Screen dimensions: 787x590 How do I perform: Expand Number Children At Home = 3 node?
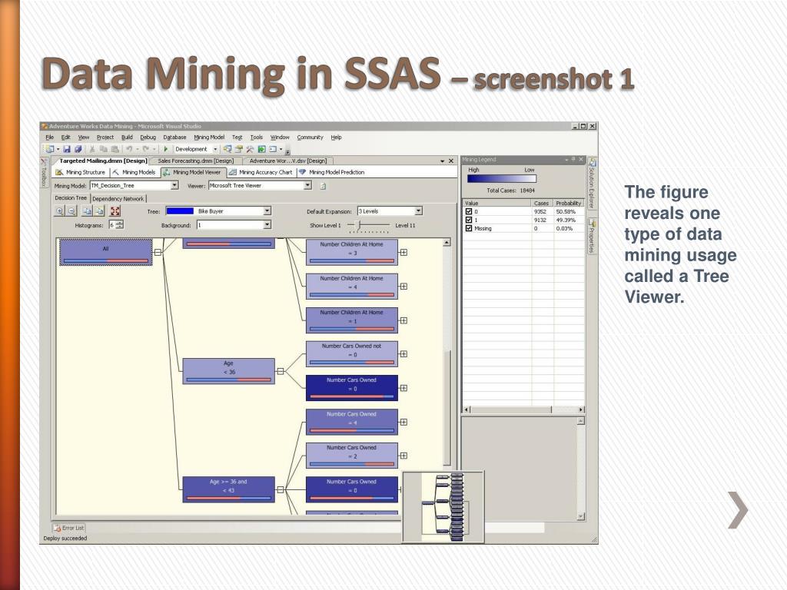403,252
